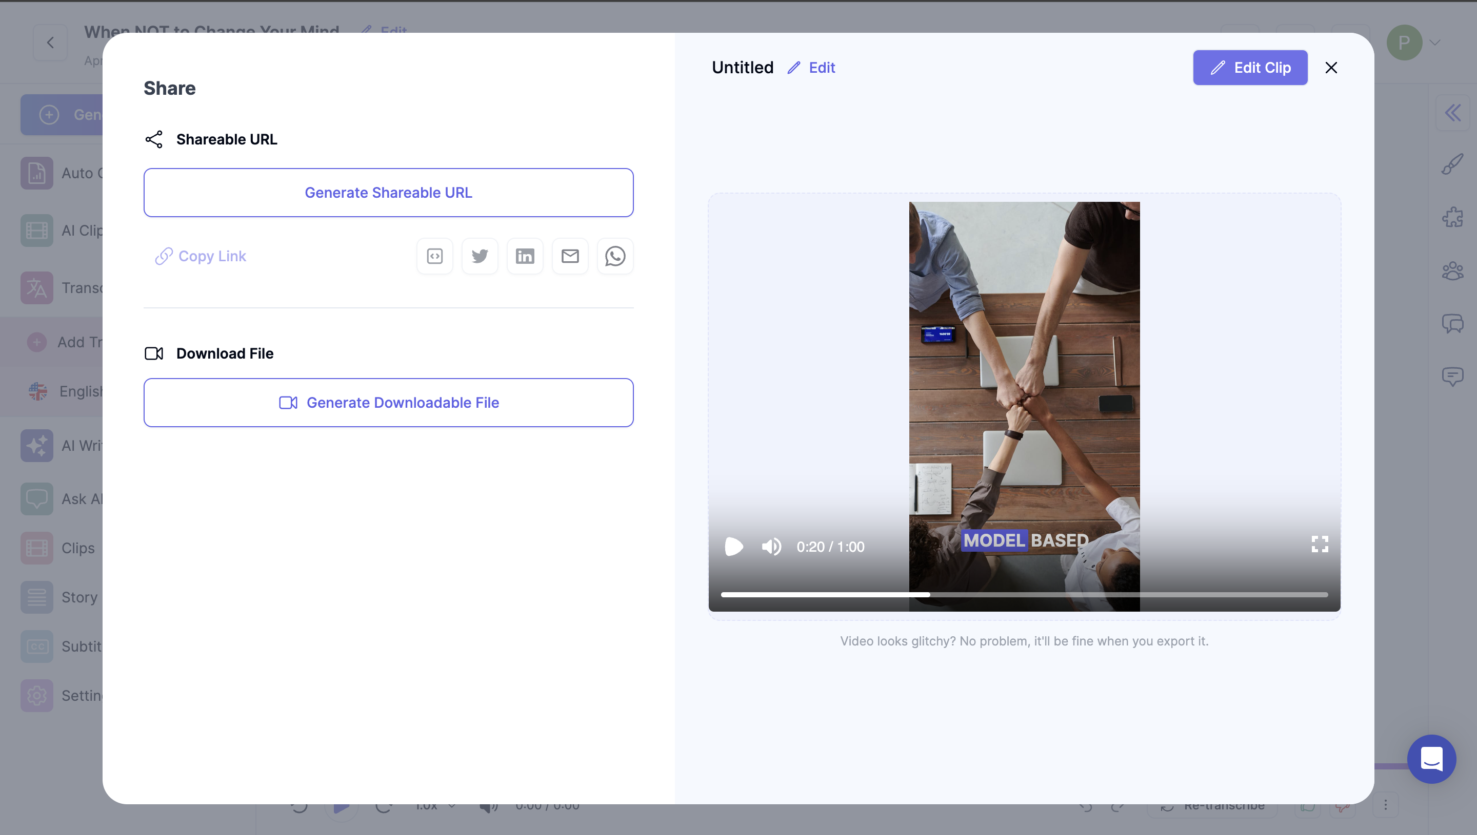
Task: Mute the video using speaker icon
Action: click(771, 546)
